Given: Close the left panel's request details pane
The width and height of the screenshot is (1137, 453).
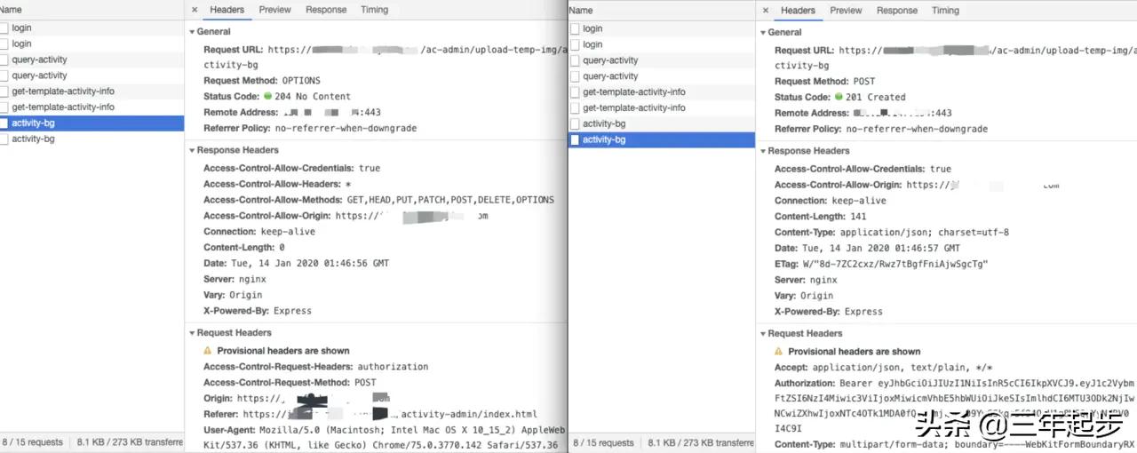Looking at the screenshot, I should [195, 10].
